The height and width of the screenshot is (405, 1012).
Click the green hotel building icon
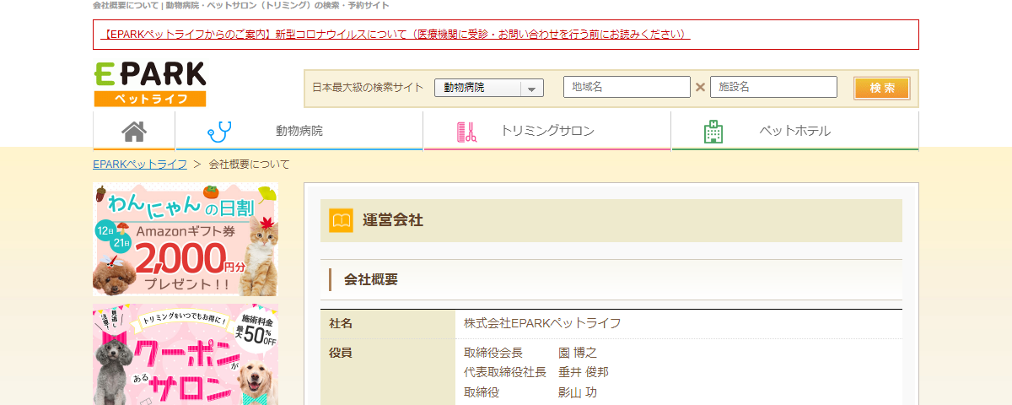[713, 132]
